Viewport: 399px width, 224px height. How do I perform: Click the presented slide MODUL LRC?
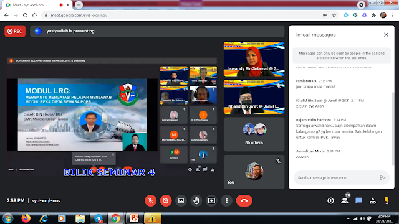click(82, 114)
